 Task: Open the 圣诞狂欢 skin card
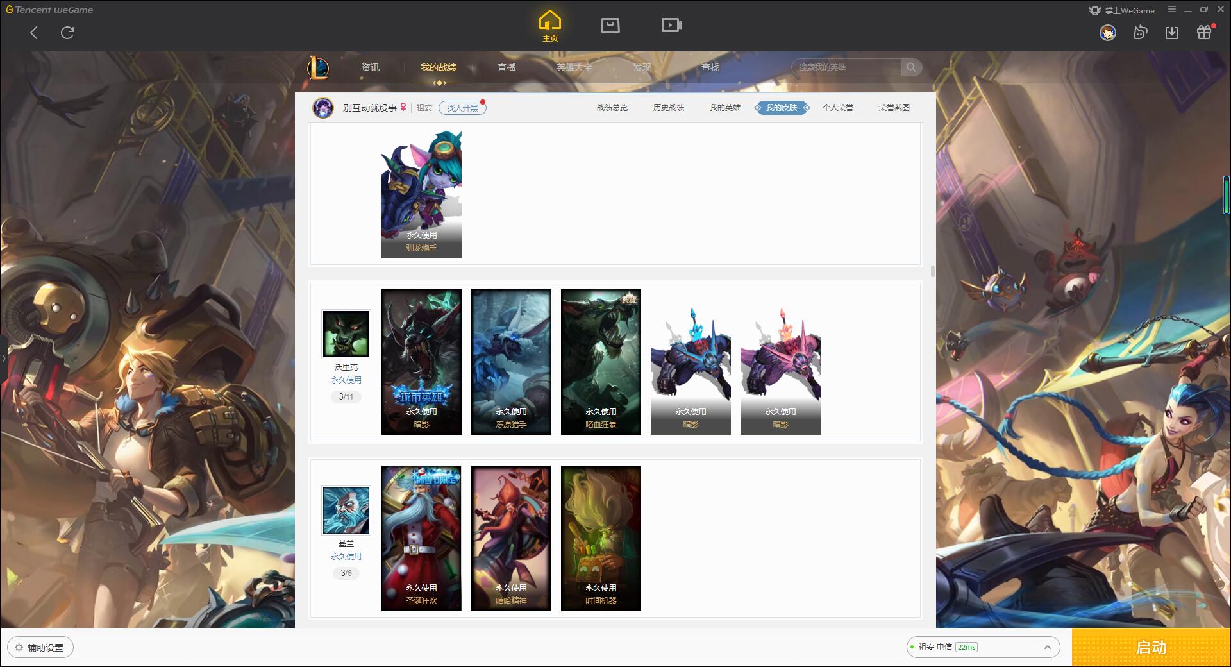point(421,538)
